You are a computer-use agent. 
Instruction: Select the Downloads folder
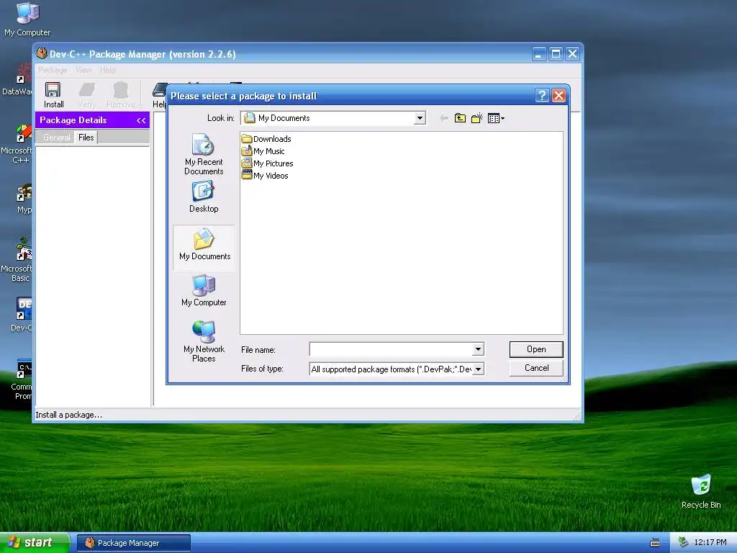266,139
